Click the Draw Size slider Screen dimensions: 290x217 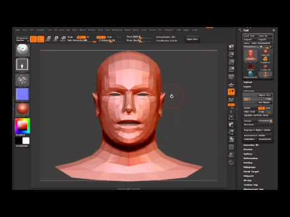pos(140,40)
